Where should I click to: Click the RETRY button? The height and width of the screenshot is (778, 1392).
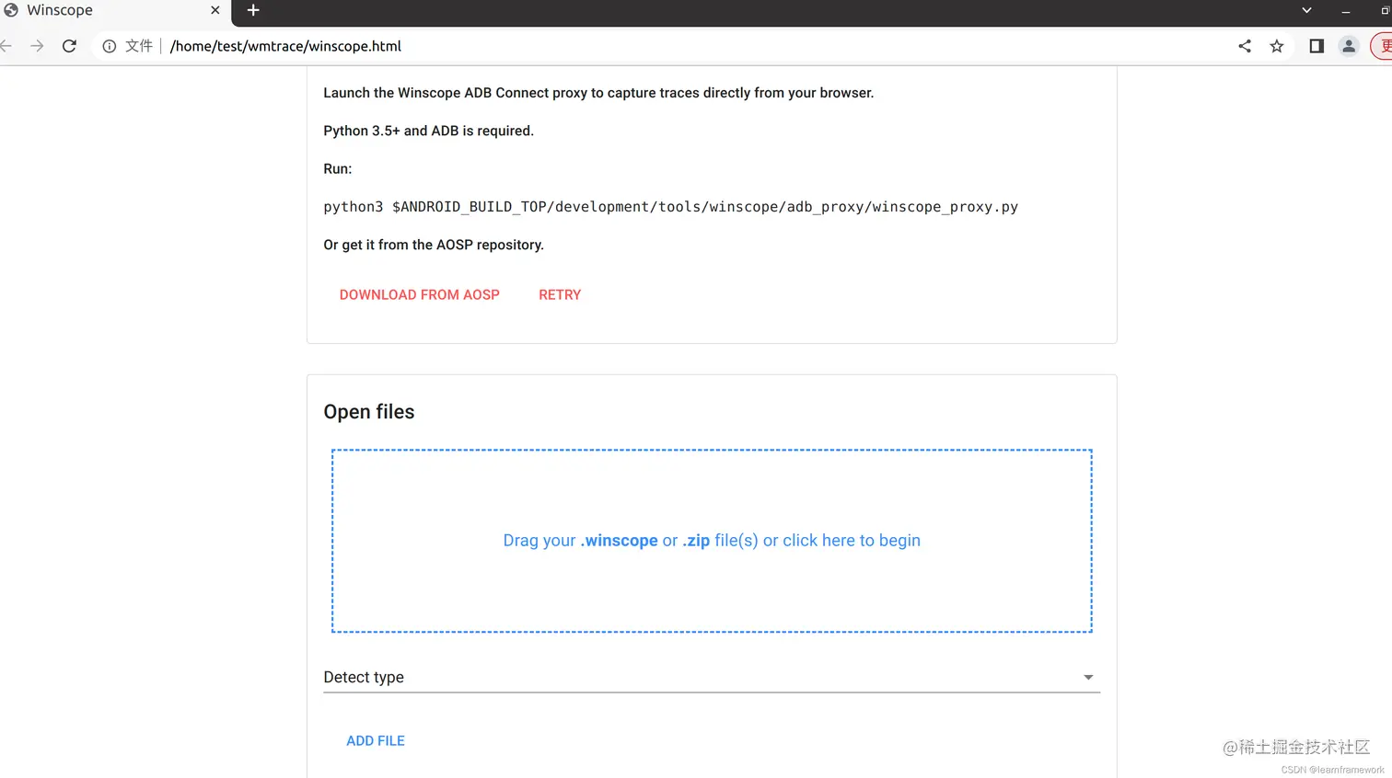(560, 294)
